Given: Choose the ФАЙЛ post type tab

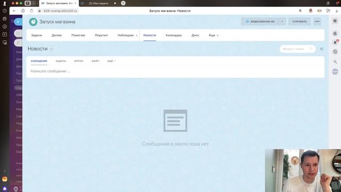Looking at the screenshot, I should coord(95,61).
